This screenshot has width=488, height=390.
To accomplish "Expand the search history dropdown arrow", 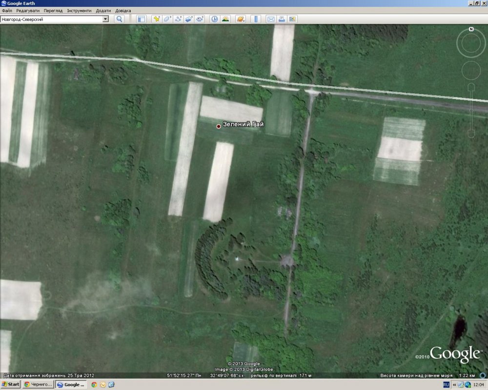I will pos(105,19).
